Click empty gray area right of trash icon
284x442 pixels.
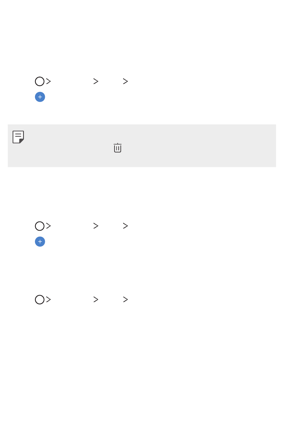197,148
